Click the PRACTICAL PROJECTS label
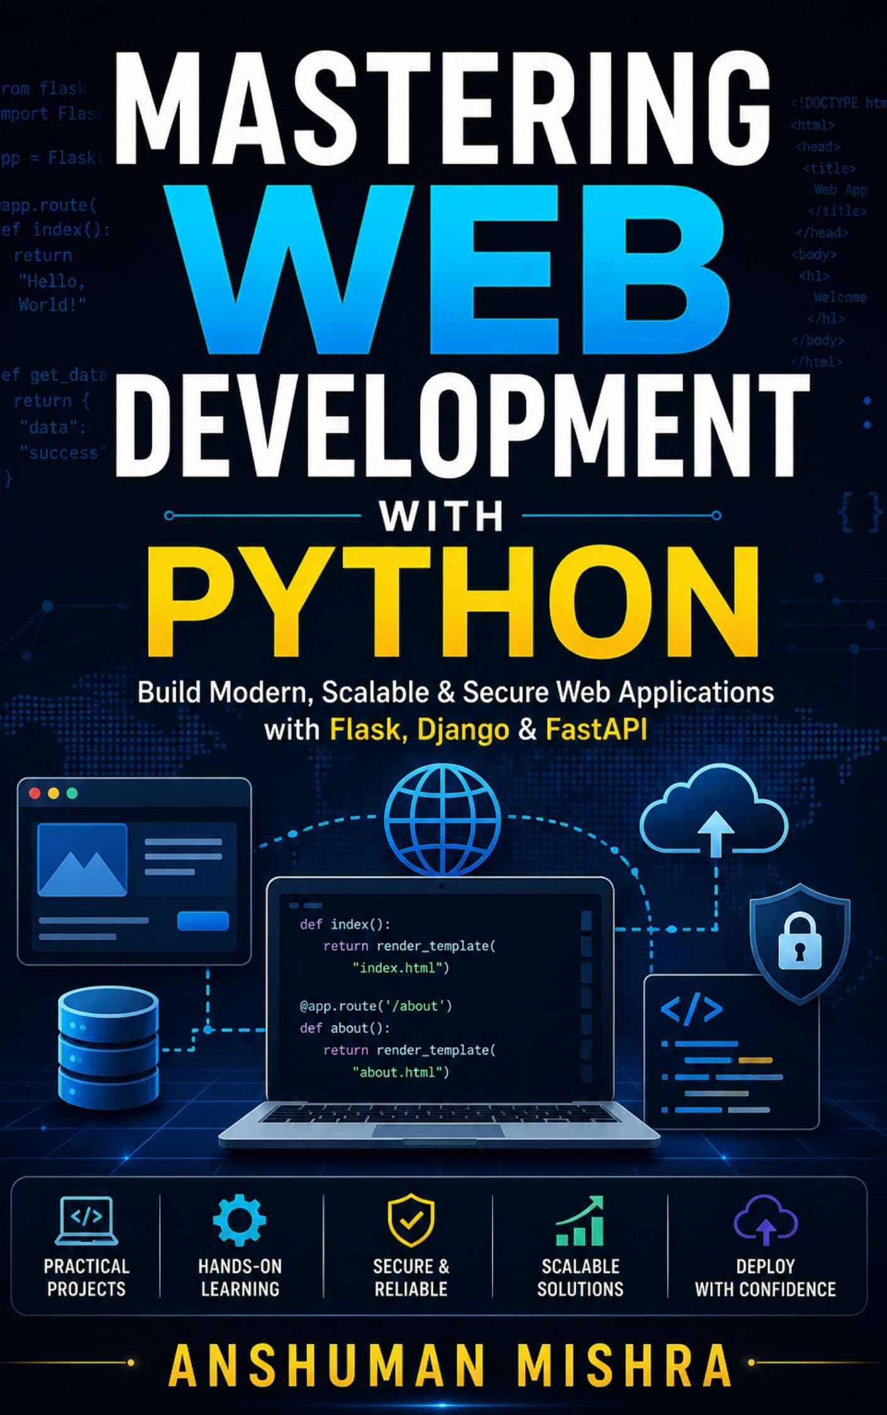This screenshot has height=1415, width=887. [x=86, y=1279]
